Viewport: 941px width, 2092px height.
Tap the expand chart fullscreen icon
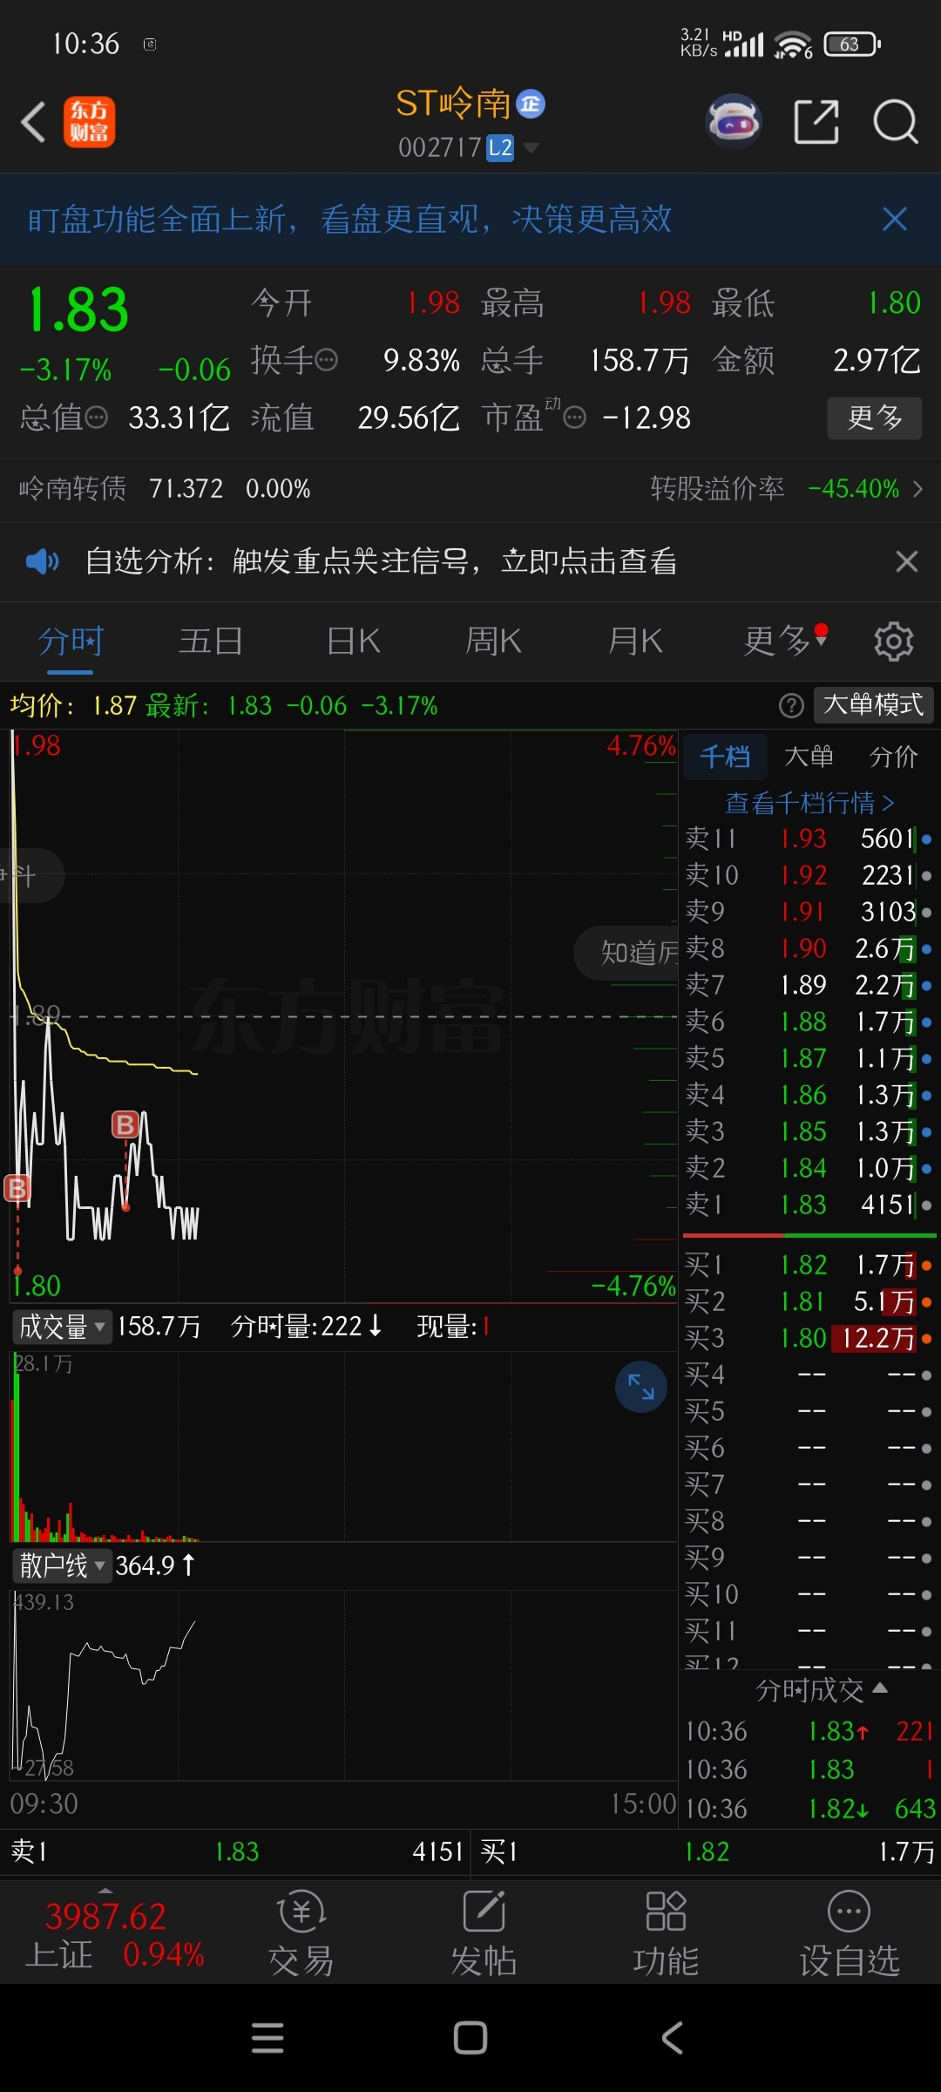(x=641, y=1387)
